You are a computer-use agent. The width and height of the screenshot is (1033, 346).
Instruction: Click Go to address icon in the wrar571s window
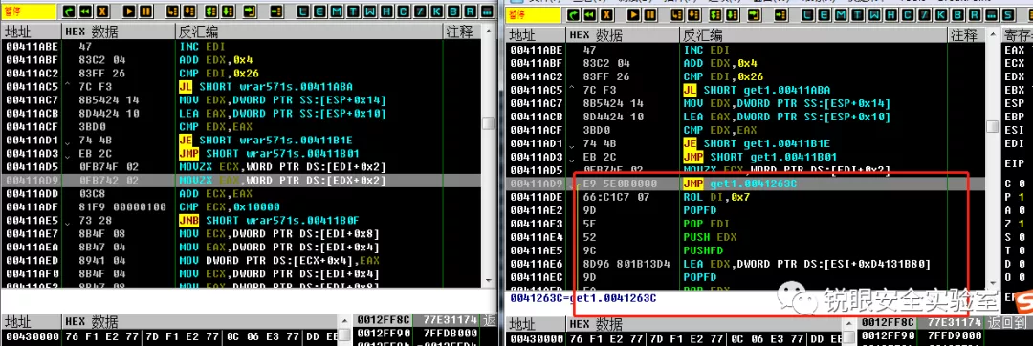(x=275, y=11)
